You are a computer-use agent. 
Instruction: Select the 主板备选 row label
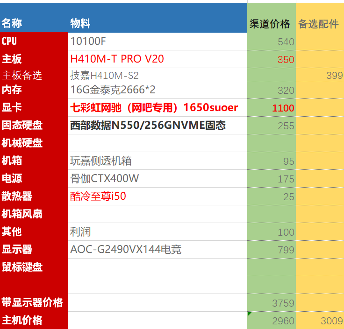point(34,75)
